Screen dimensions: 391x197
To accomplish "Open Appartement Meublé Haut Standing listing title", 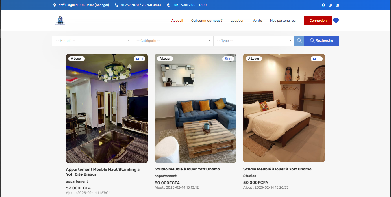I will coord(103,172).
